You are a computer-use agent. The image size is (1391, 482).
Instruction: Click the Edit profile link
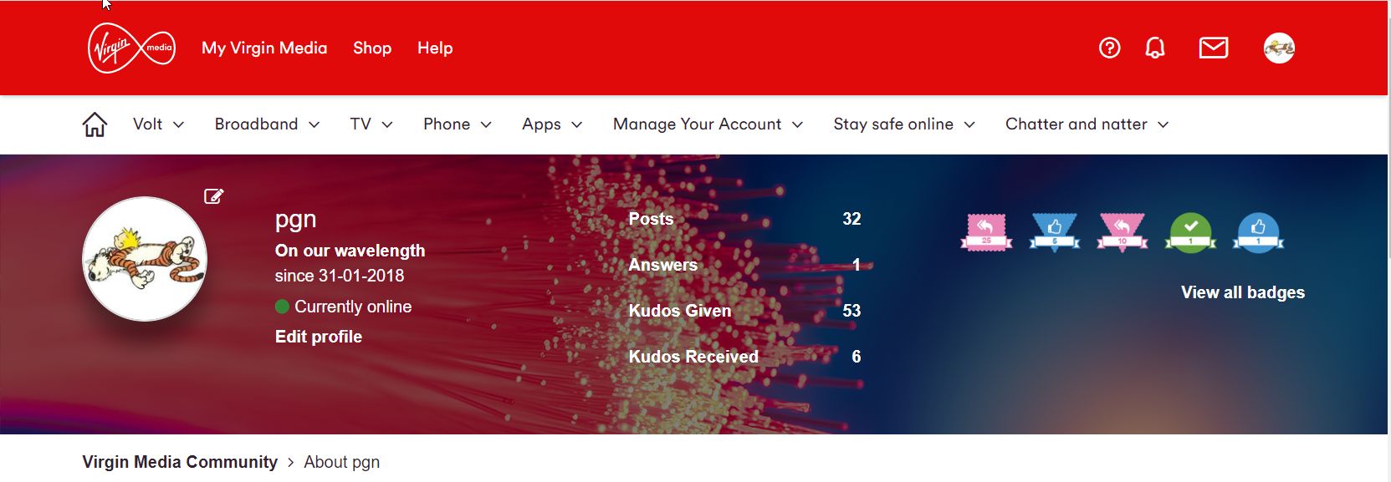[x=319, y=337]
